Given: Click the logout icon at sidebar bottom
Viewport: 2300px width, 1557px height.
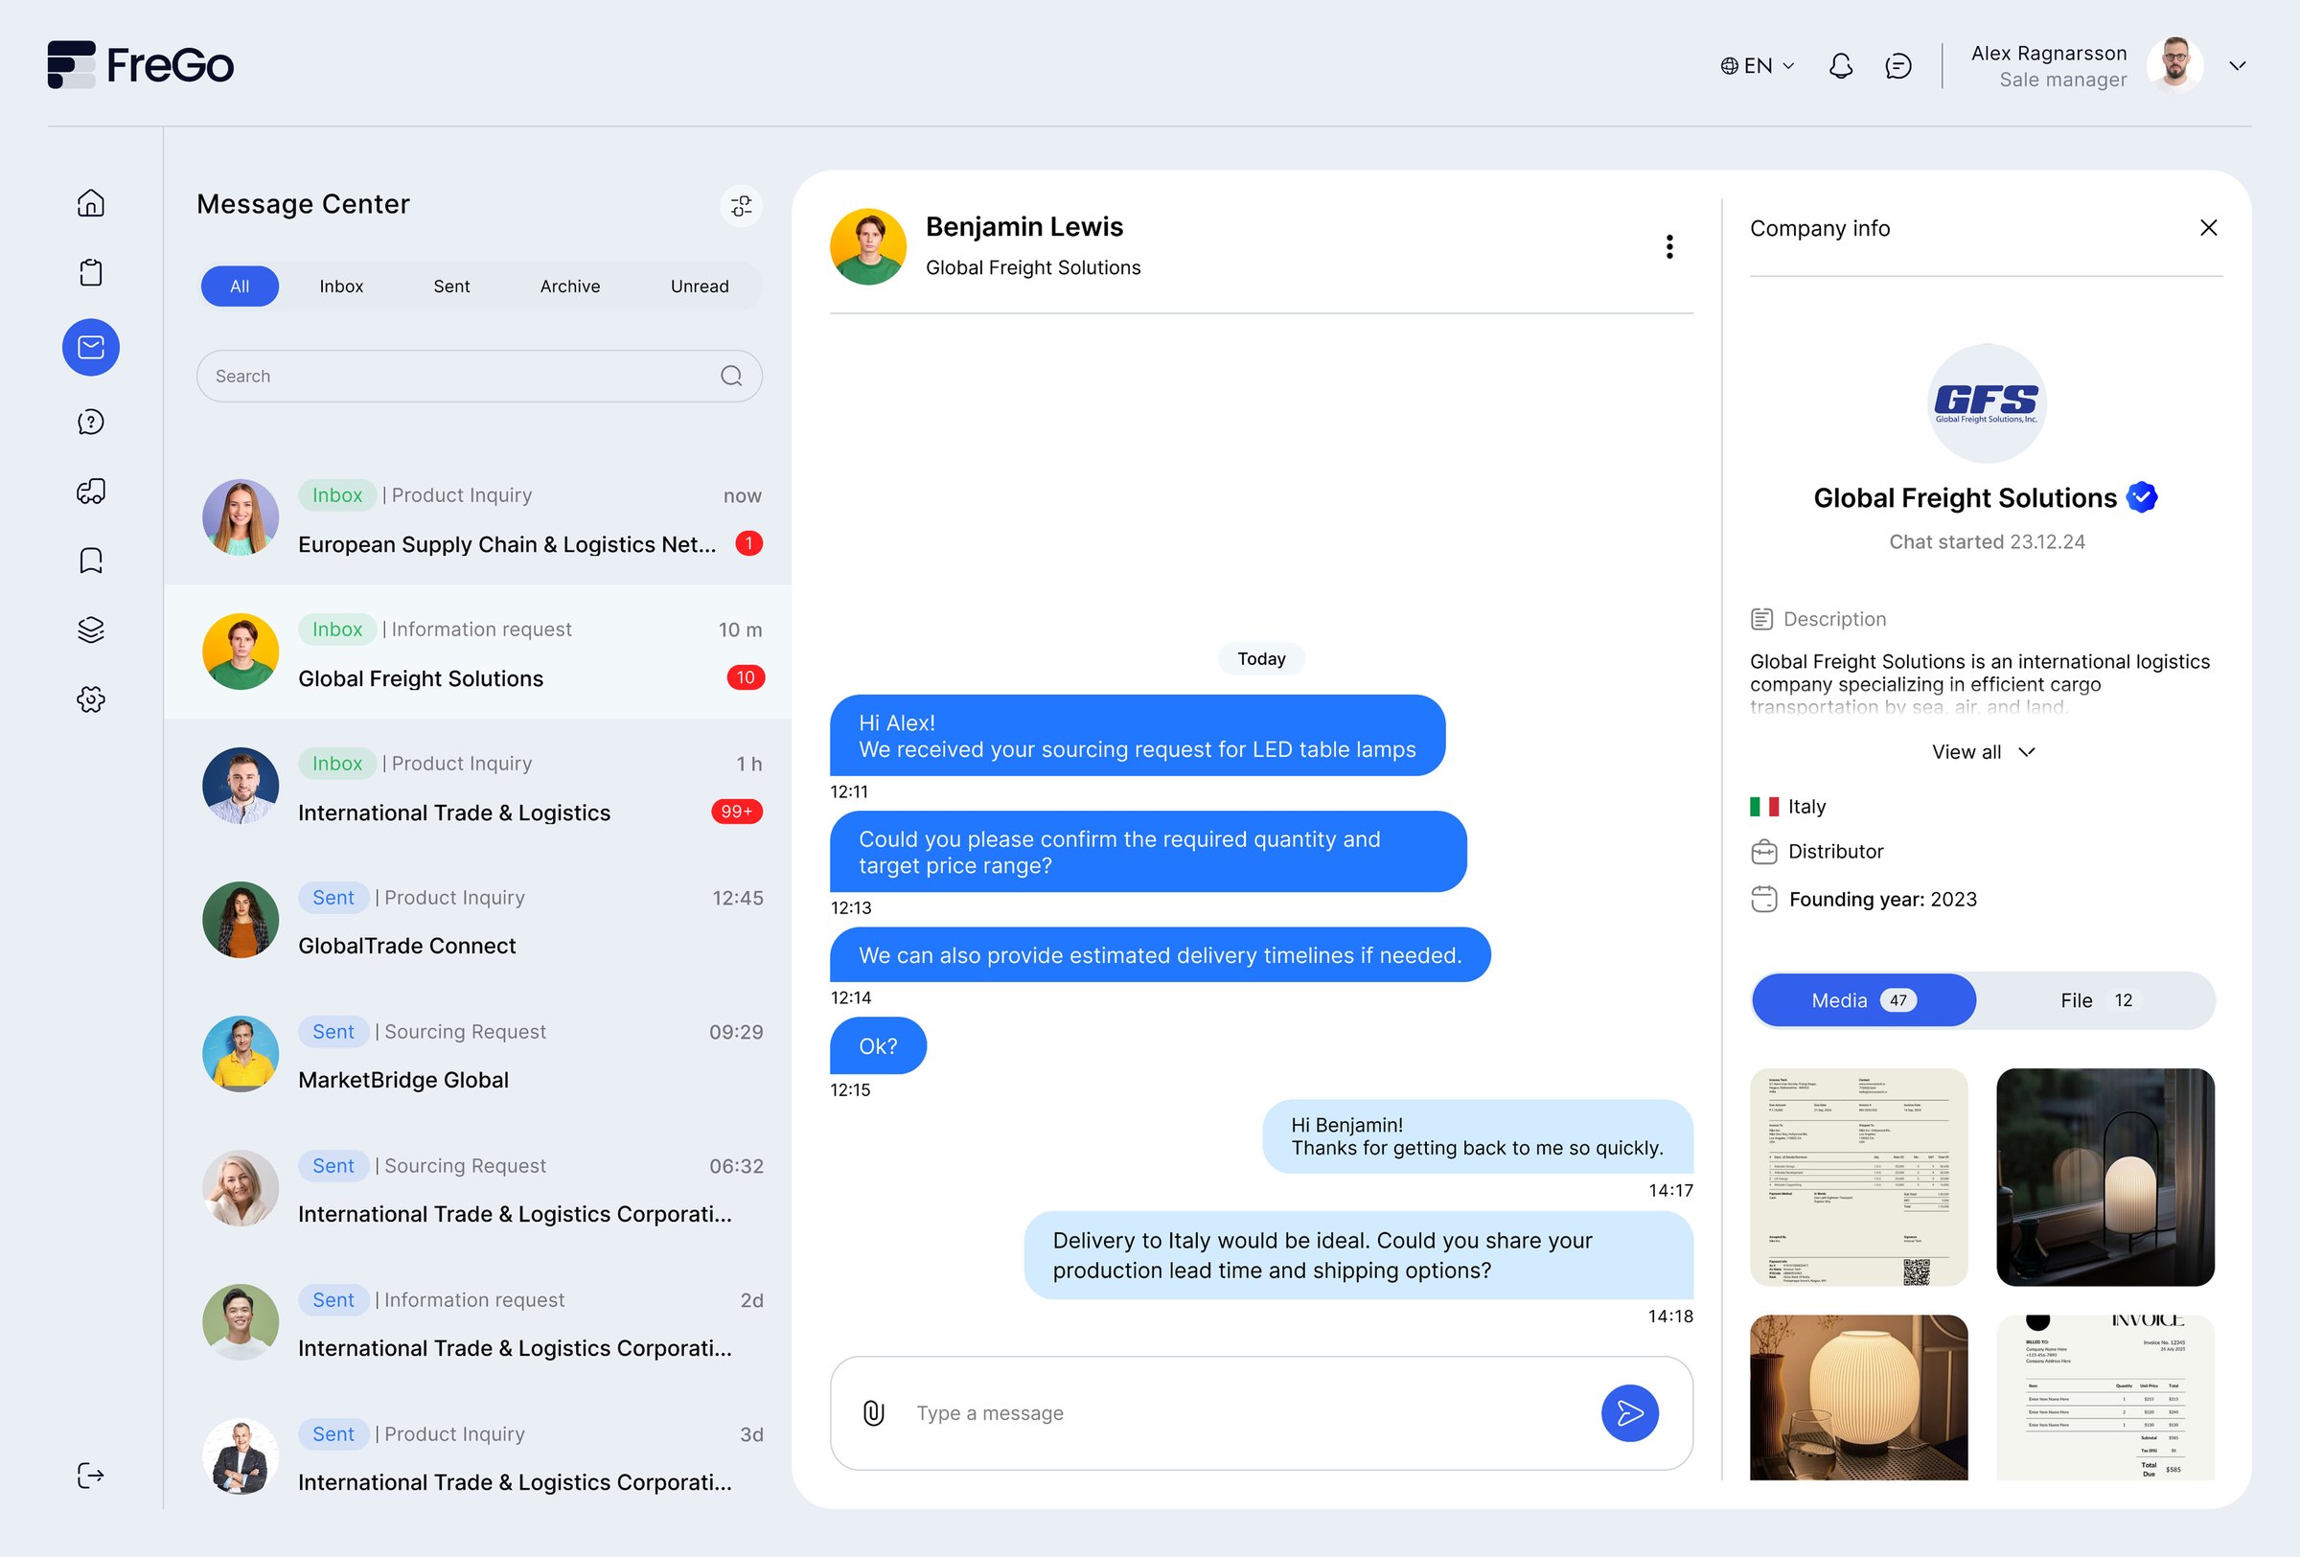Looking at the screenshot, I should pyautogui.click(x=91, y=1476).
